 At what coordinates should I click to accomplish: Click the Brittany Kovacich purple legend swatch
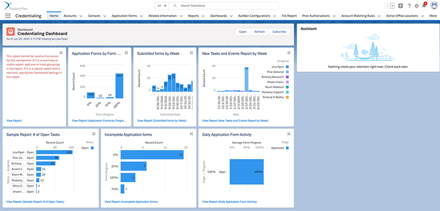(x=287, y=77)
